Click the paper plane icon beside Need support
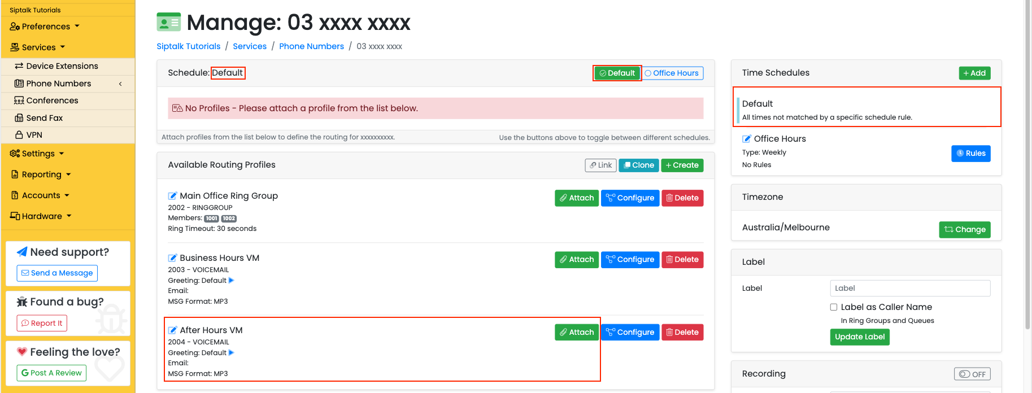The height and width of the screenshot is (393, 1032). click(x=22, y=252)
